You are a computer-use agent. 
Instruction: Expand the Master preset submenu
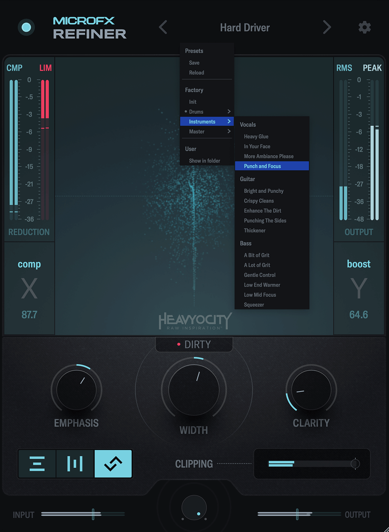coord(207,132)
